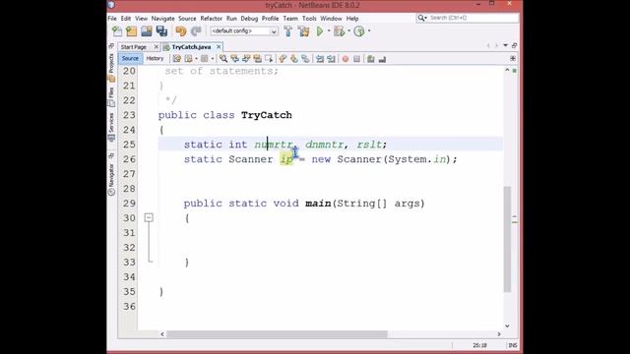
Task: Click the Save All toolbar icon
Action: 161,30
